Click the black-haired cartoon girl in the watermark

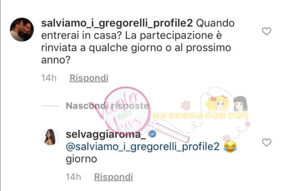tap(241, 104)
